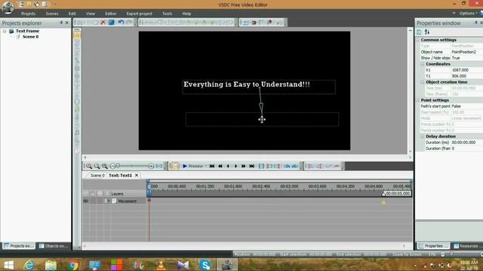The image size is (483, 271).
Task: Open the Help menu
Action: 186,14
